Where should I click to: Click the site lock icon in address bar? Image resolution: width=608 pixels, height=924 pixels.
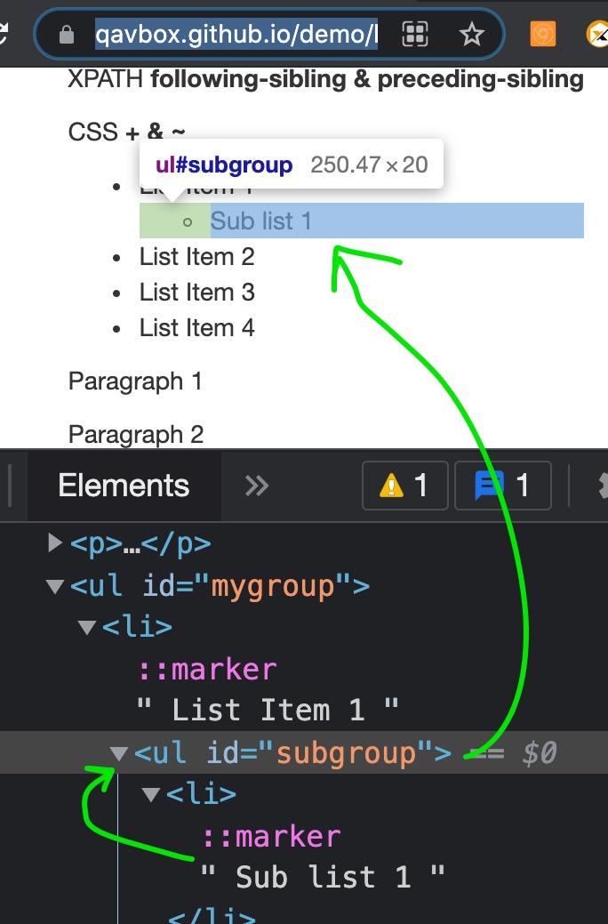pyautogui.click(x=65, y=35)
